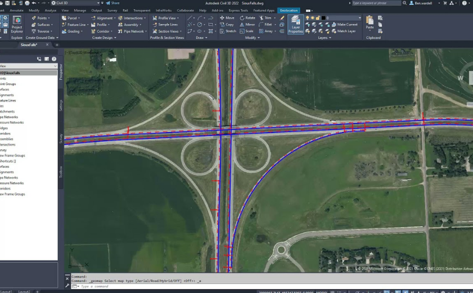Image resolution: width=473 pixels, height=293 pixels.
Task: Click the Match Layer button
Action: 343,31
